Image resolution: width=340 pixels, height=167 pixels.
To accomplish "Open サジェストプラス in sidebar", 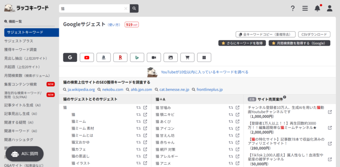I will (19, 41).
